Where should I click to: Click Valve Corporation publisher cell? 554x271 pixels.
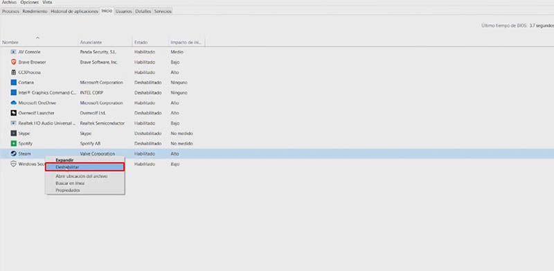tap(98, 154)
